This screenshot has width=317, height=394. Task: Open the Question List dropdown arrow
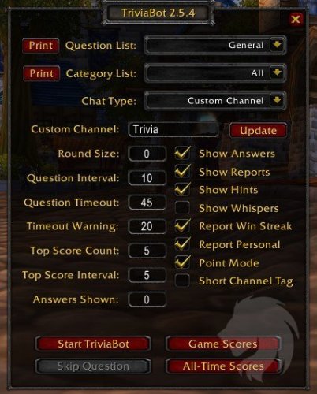click(277, 45)
